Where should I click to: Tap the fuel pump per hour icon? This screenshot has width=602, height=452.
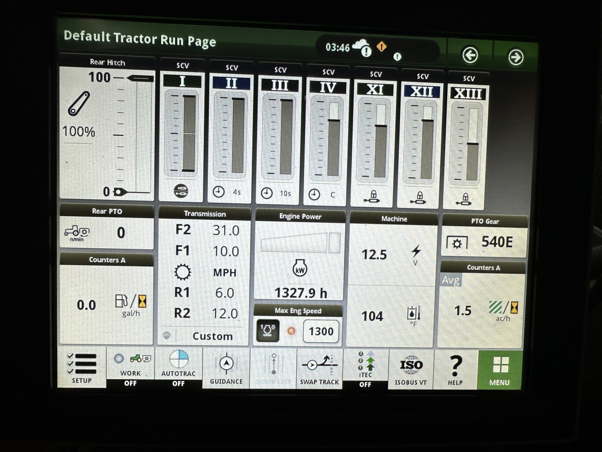(x=131, y=305)
